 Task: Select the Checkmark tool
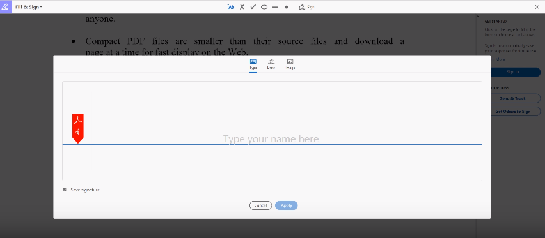253,7
